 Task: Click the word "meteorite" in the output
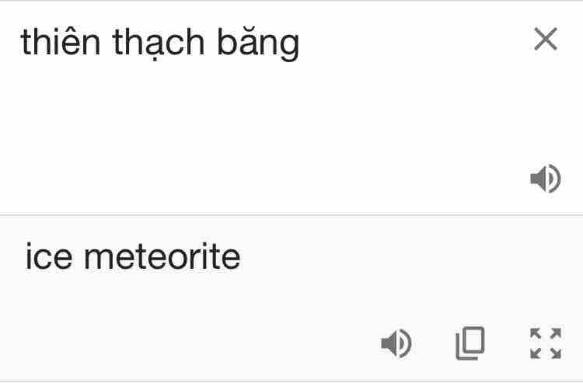pos(173,257)
